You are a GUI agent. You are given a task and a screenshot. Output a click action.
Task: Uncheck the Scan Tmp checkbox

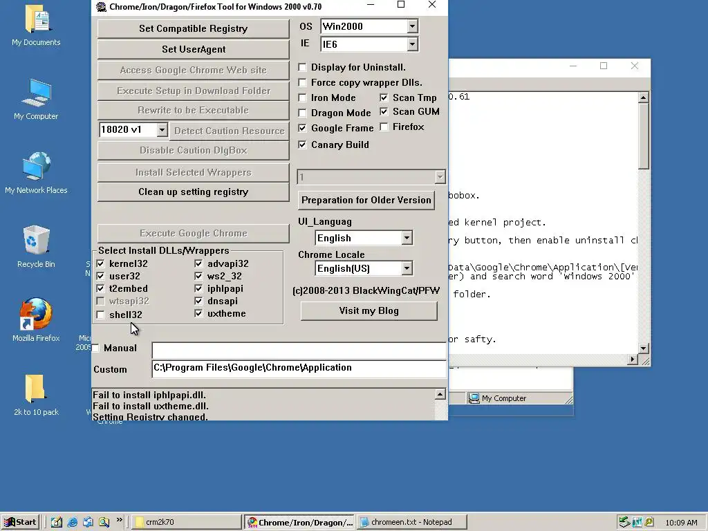coord(384,97)
